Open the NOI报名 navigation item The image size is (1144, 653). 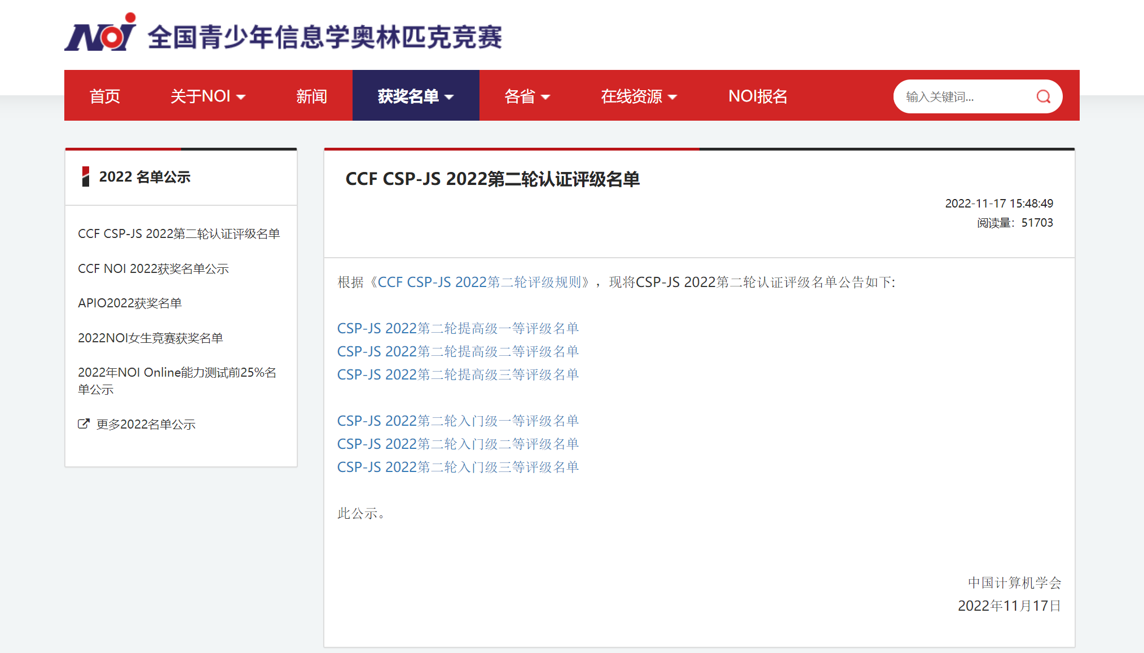pos(758,96)
